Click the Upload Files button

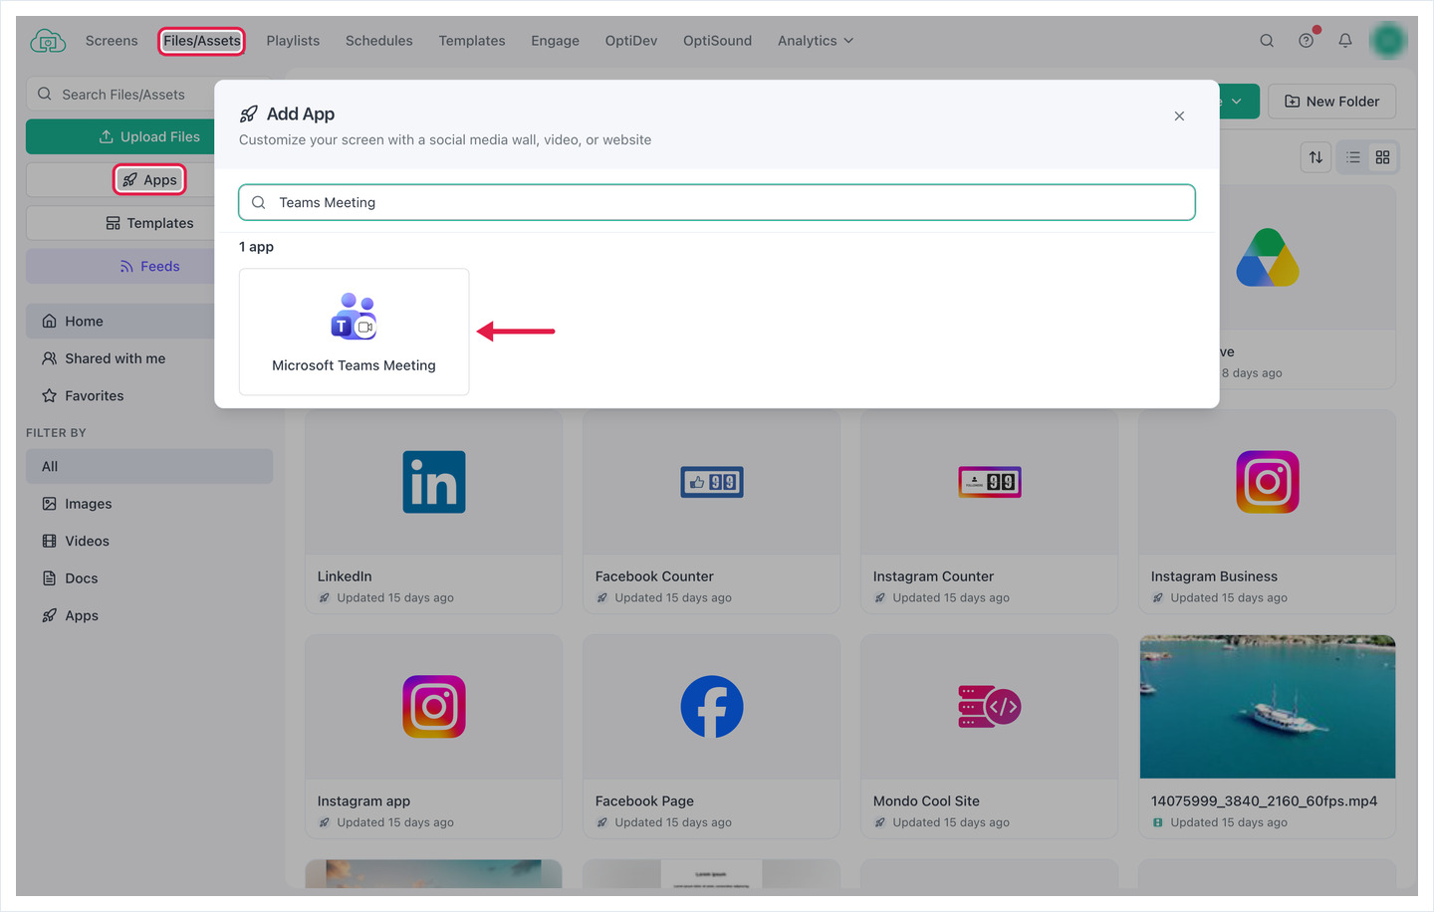(120, 136)
